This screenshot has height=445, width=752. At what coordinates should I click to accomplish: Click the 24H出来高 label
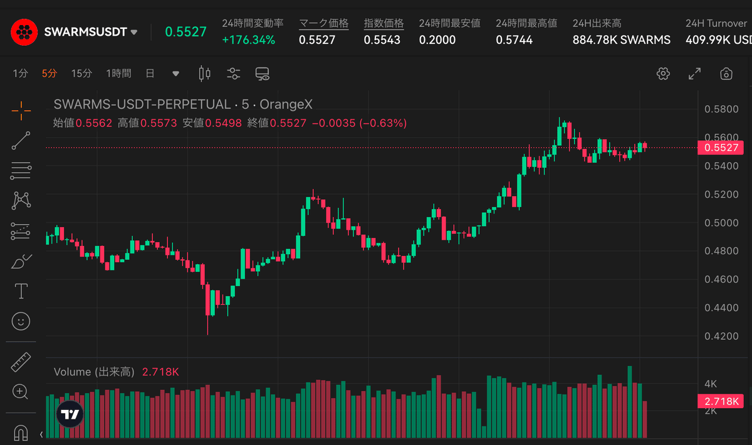pyautogui.click(x=597, y=23)
